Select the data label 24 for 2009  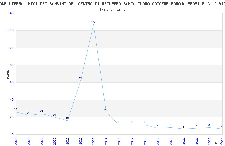(x=42, y=111)
